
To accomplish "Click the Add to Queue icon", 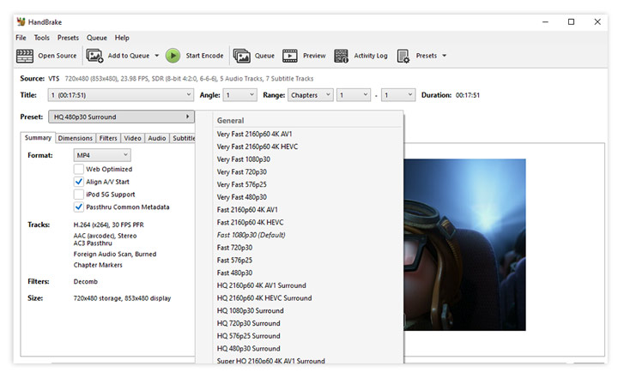I will coord(94,56).
